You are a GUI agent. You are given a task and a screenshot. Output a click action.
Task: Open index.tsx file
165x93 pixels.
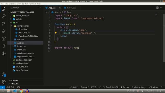[x=21, y=50]
